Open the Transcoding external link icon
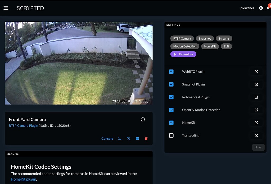 click(256, 135)
